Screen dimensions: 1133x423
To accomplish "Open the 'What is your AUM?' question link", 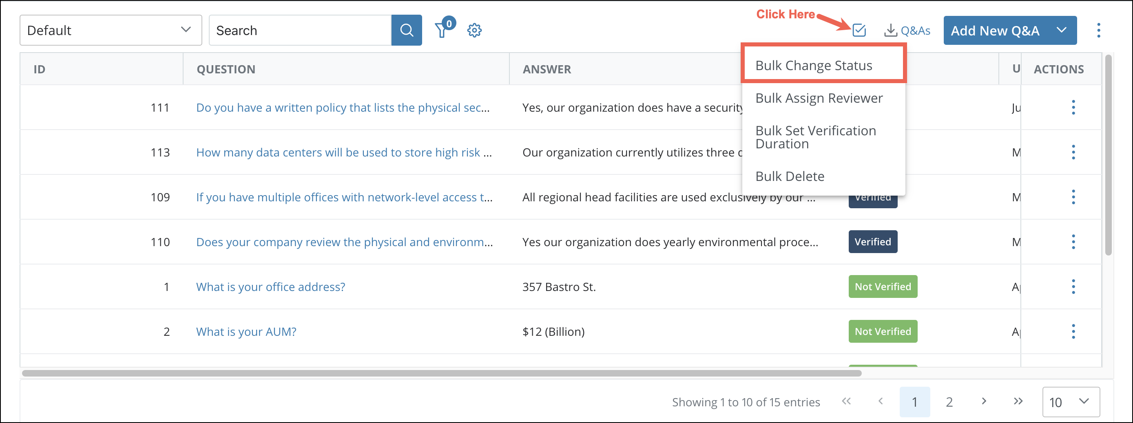I will point(246,332).
